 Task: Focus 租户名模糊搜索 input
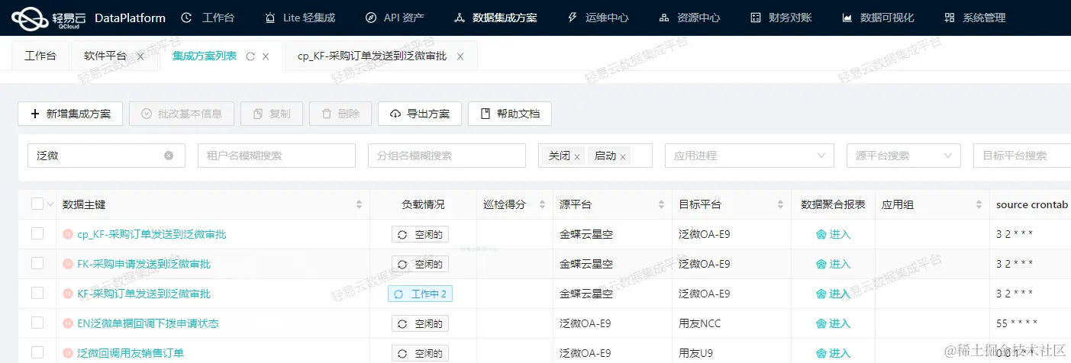(x=276, y=156)
